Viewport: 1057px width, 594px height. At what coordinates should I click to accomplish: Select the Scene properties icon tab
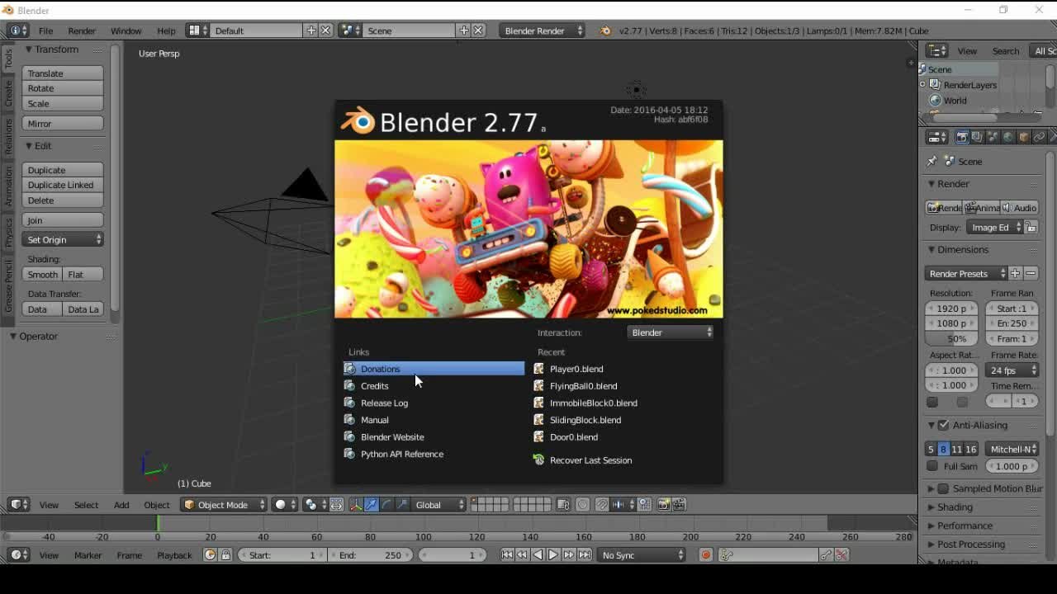(x=992, y=137)
